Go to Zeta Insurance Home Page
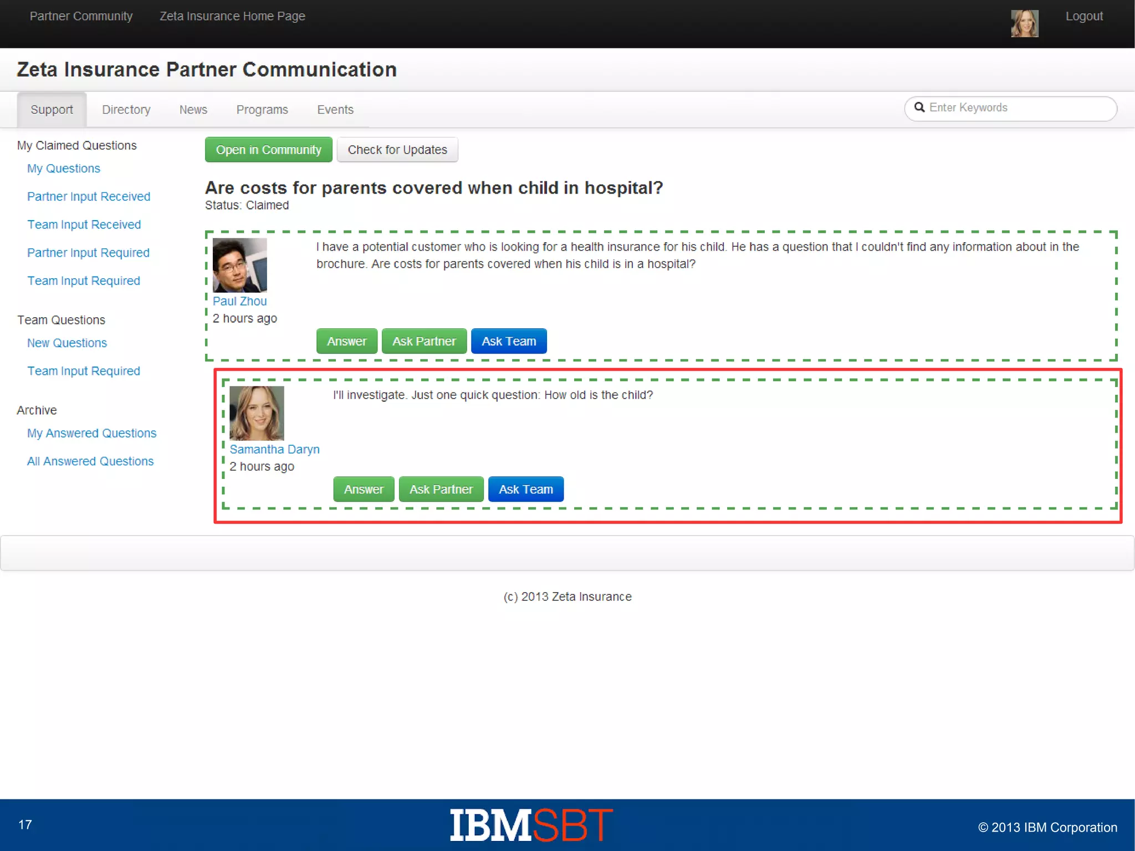 click(232, 16)
